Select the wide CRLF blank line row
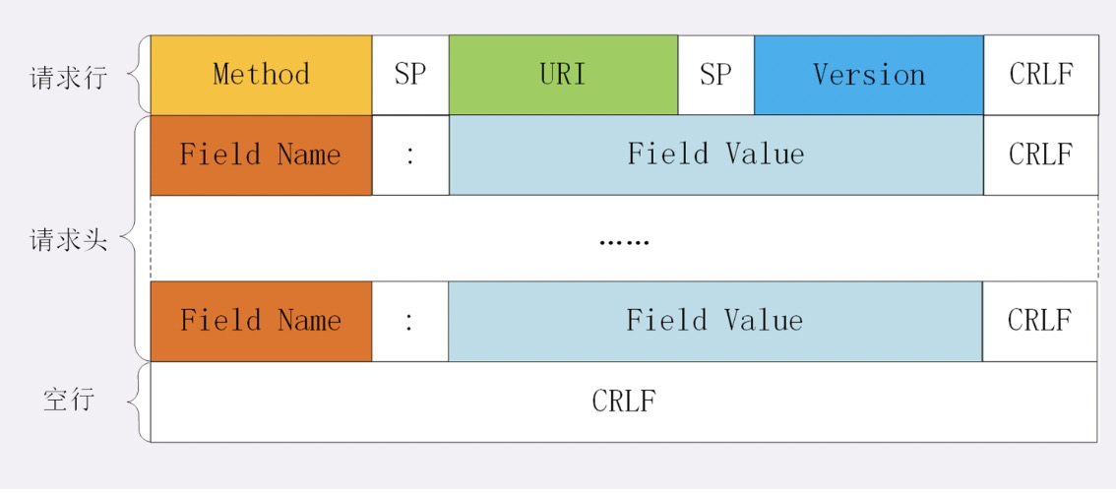 tap(624, 401)
